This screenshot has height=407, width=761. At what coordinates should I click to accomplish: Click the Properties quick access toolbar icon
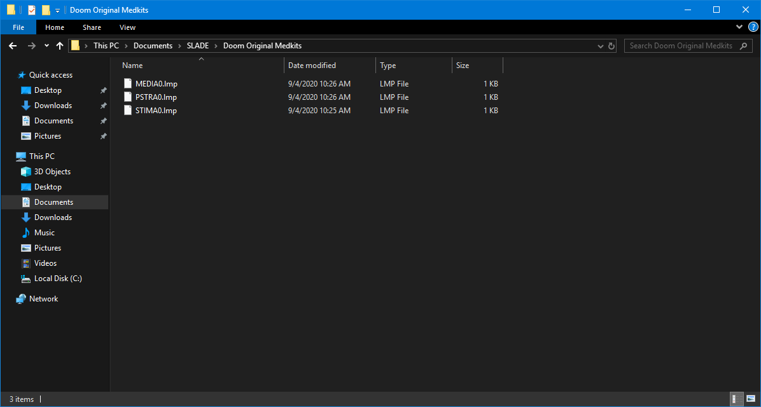click(x=32, y=10)
